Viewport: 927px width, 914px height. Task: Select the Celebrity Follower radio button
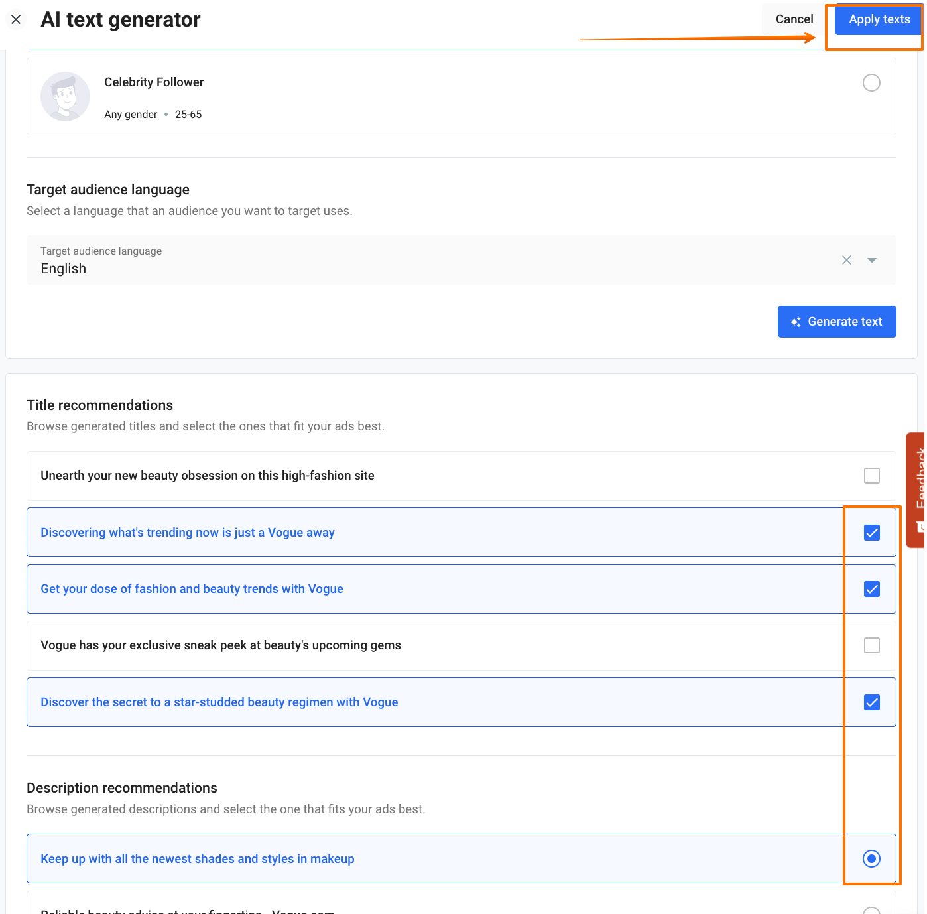(x=871, y=82)
